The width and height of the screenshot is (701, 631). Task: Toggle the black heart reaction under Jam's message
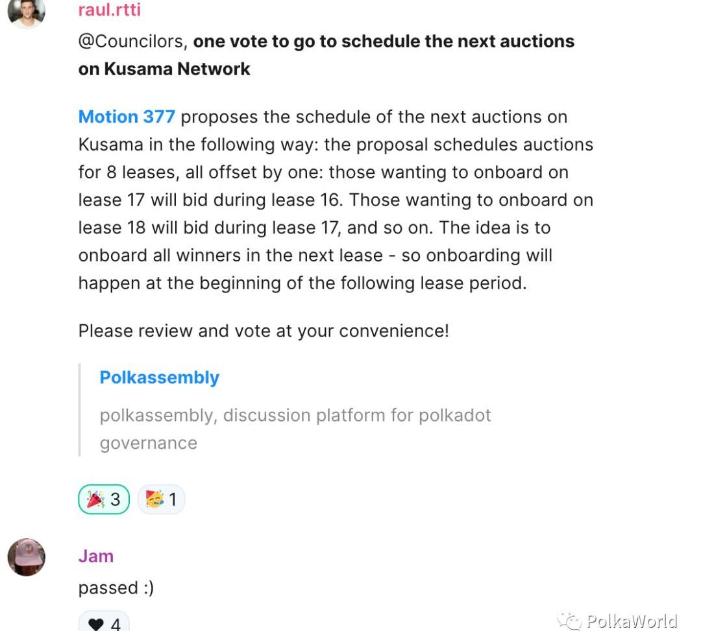[x=96, y=624]
